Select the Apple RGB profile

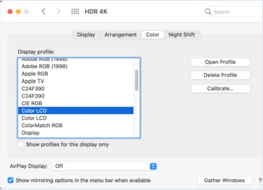point(76,74)
